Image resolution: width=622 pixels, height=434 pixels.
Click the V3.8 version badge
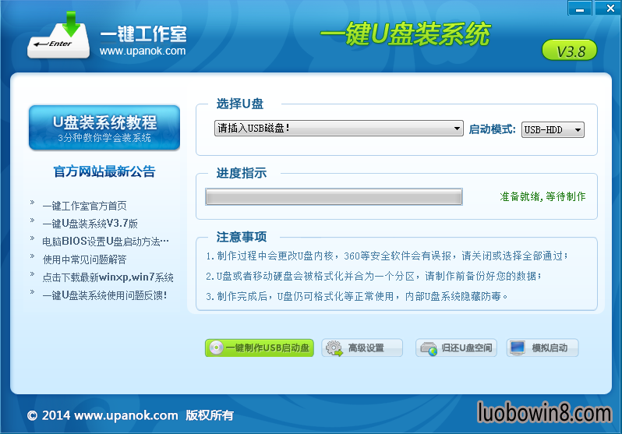click(570, 51)
